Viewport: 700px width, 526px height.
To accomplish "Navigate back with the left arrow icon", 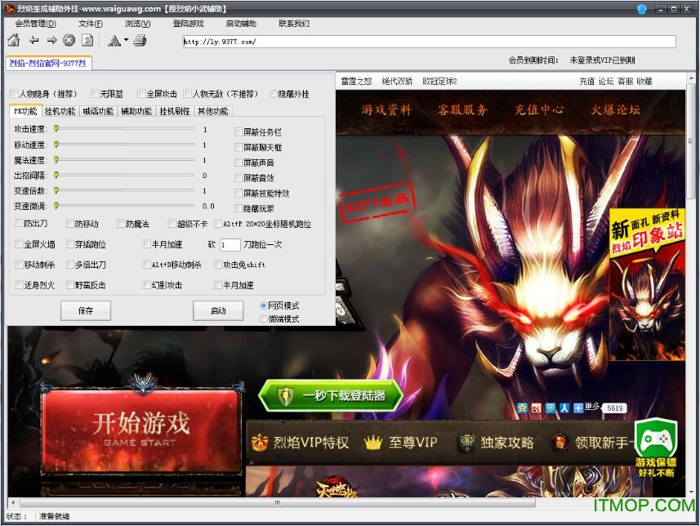I will 34,41.
